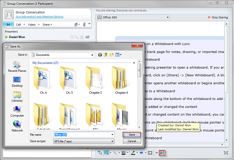Click the save with annotations icon

(162, 153)
